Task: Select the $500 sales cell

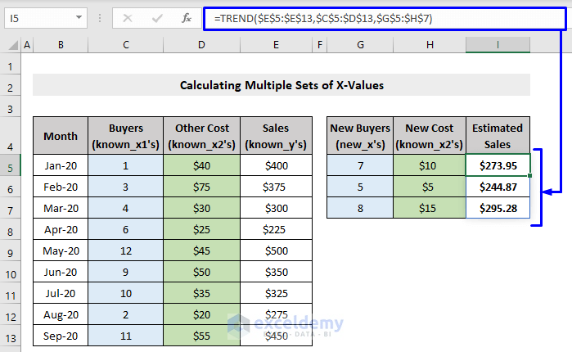Action: 276,251
